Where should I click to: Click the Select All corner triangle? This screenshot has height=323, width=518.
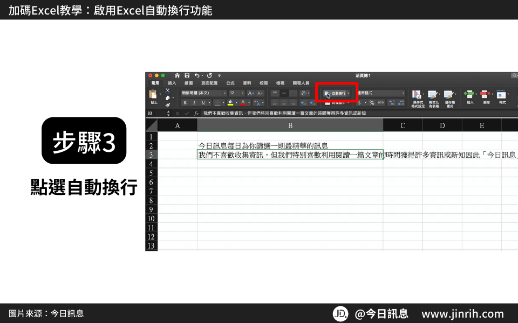pos(152,125)
